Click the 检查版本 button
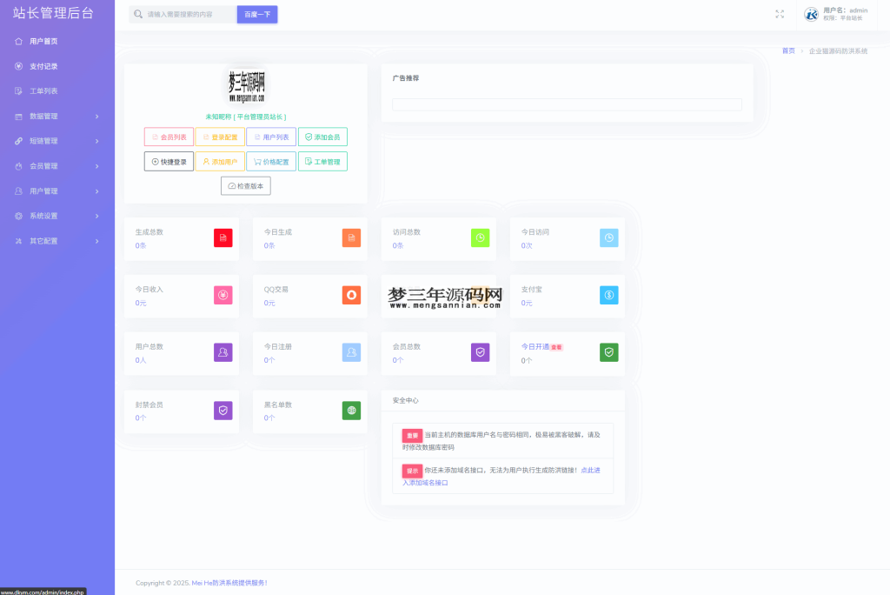890x595 pixels. coord(246,186)
